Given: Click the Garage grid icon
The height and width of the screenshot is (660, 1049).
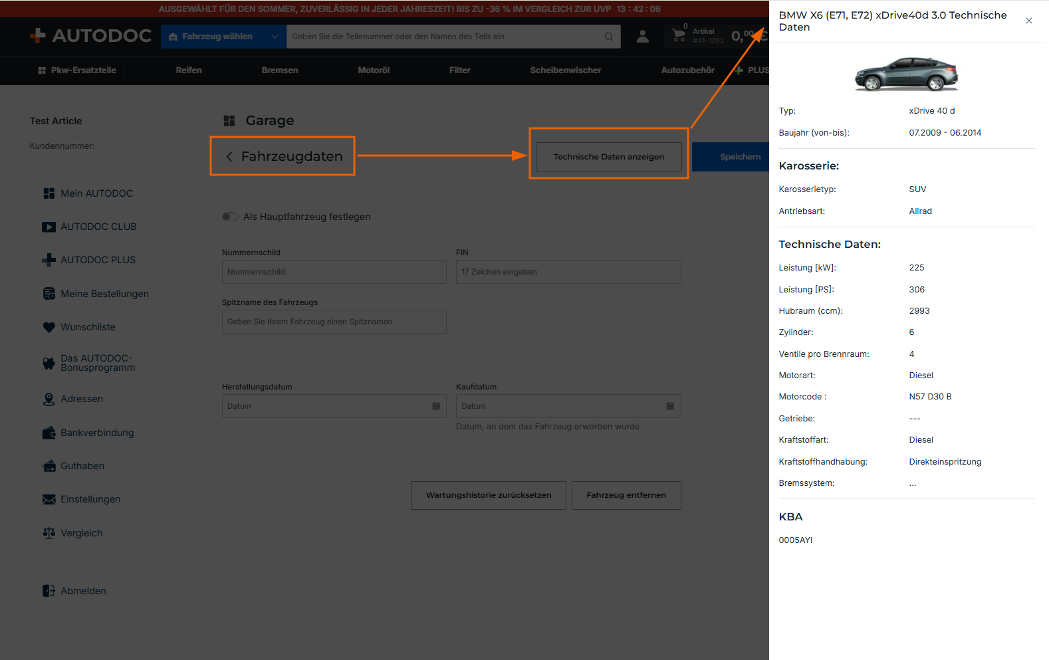Looking at the screenshot, I should click(x=229, y=121).
